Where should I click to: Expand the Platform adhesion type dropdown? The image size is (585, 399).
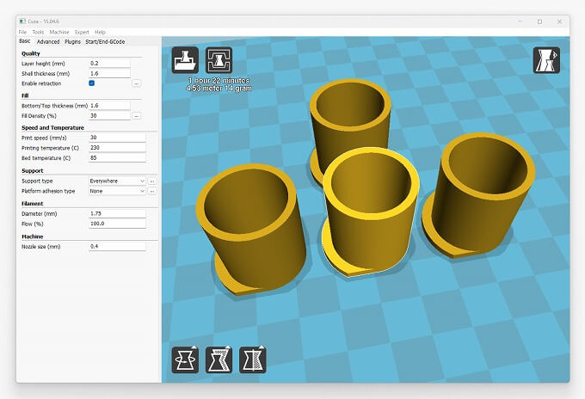pyautogui.click(x=117, y=191)
